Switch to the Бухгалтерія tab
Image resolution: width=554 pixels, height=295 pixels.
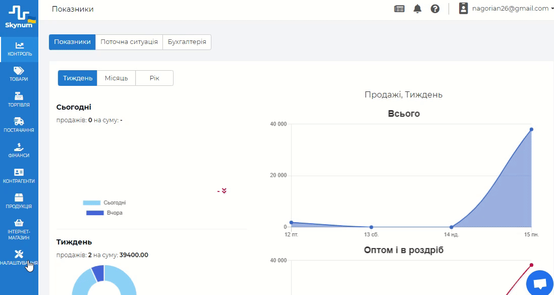[187, 42]
